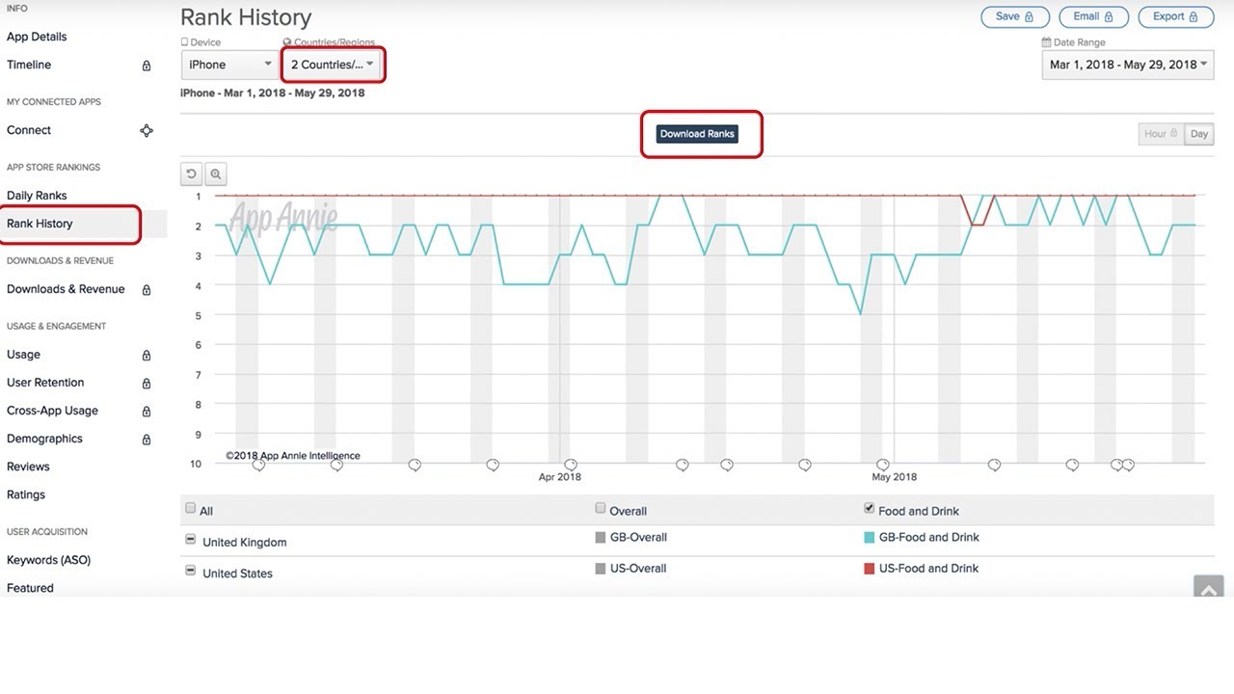This screenshot has height=694, width=1234.
Task: Click GB-Overall grey color swatch
Action: (x=601, y=538)
